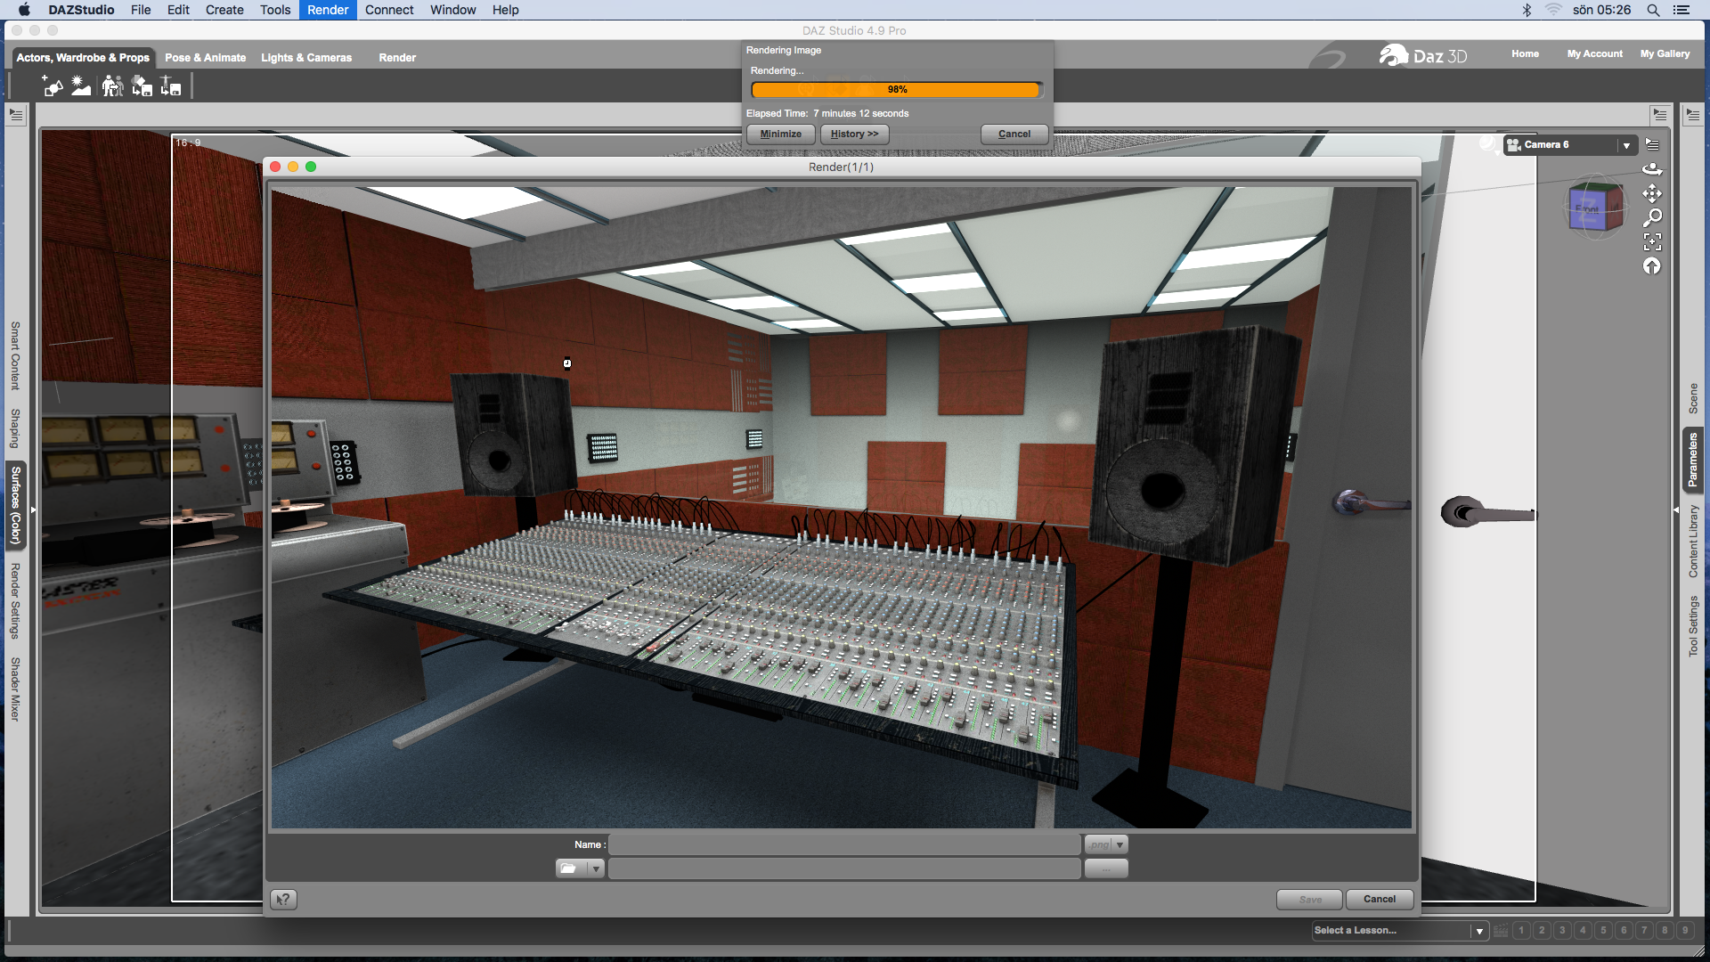Click the reset view arrow icon

coord(1652,266)
